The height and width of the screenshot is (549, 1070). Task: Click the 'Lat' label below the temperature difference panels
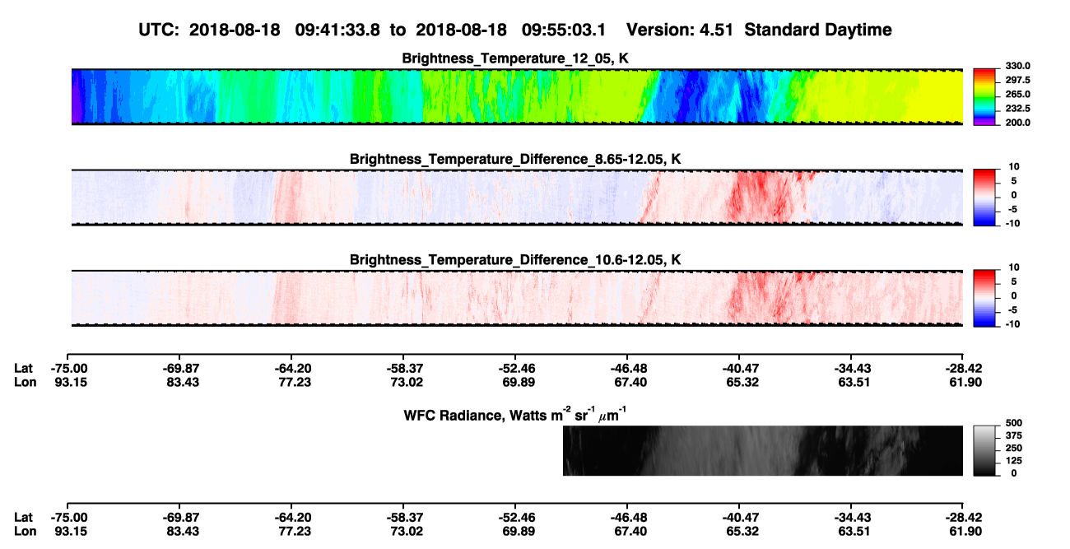tap(24, 368)
